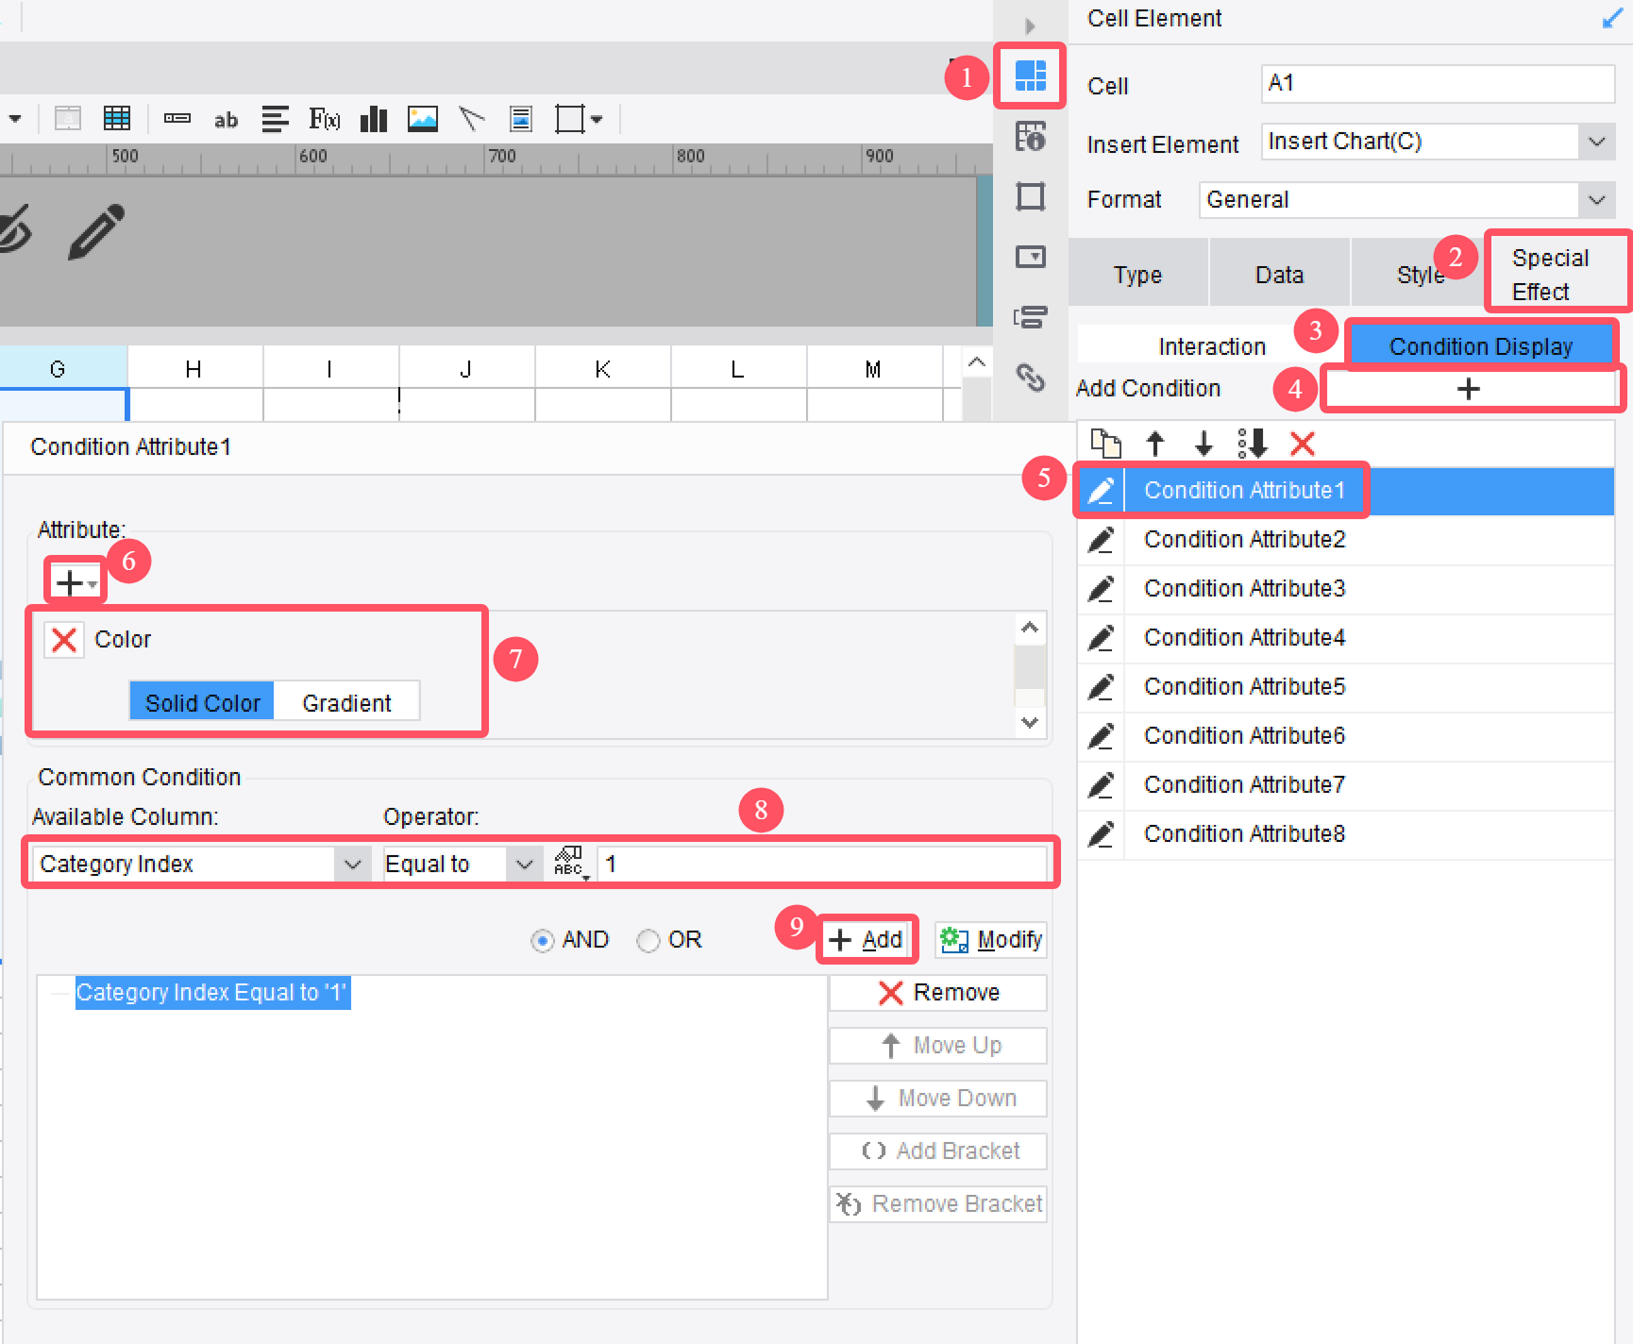Choose Gradient color option
This screenshot has height=1344, width=1633.
346,702
